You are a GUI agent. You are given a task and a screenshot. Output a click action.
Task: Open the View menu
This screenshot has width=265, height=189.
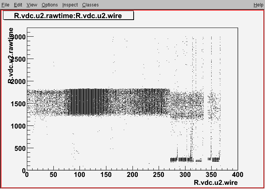[x=32, y=5]
